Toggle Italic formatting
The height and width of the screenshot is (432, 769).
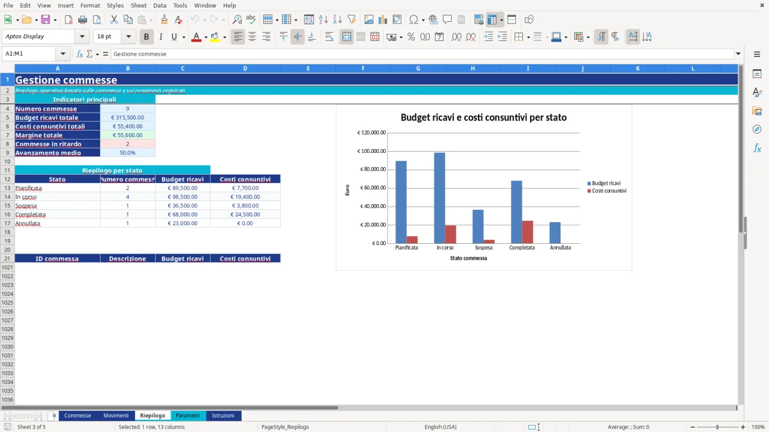click(161, 37)
